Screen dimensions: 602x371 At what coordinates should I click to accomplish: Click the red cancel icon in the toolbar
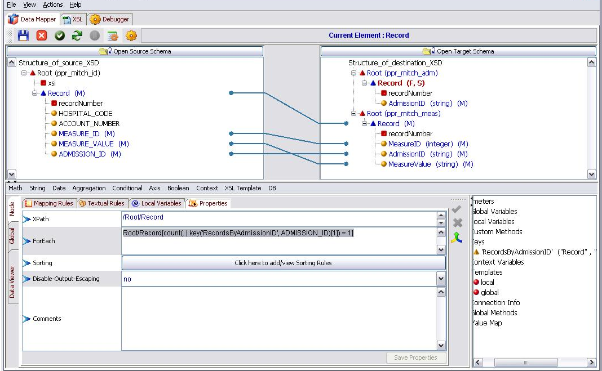pyautogui.click(x=41, y=35)
